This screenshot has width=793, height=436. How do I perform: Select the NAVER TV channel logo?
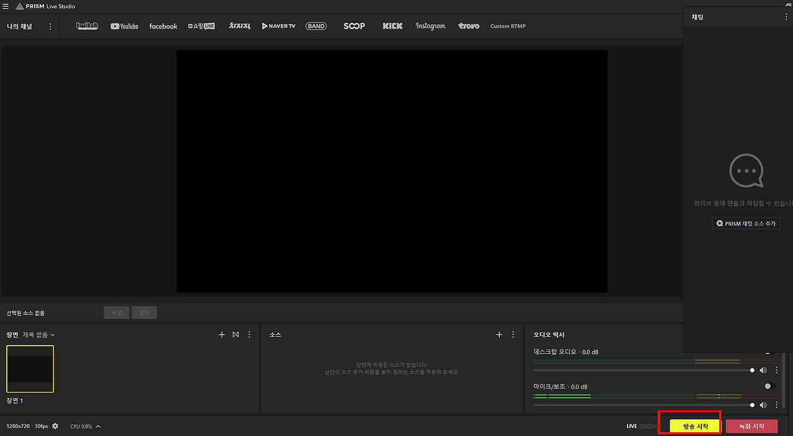click(279, 26)
